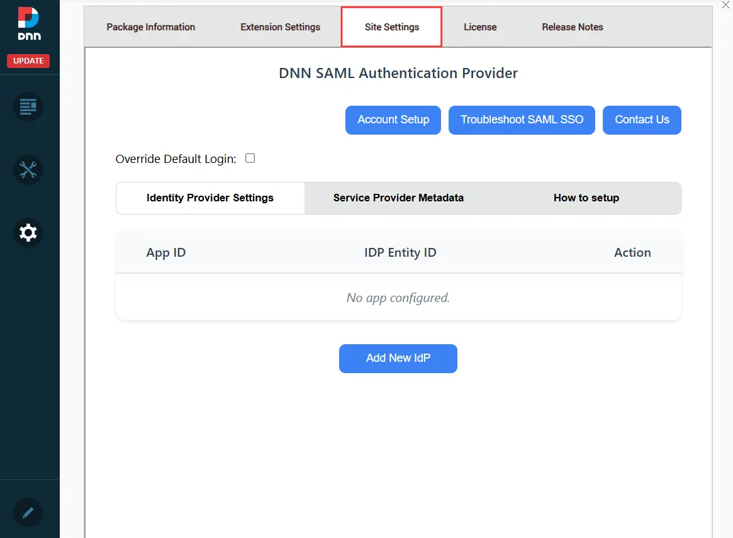Open the Settings gear icon in sidebar
This screenshot has height=538, width=733.
tap(28, 232)
